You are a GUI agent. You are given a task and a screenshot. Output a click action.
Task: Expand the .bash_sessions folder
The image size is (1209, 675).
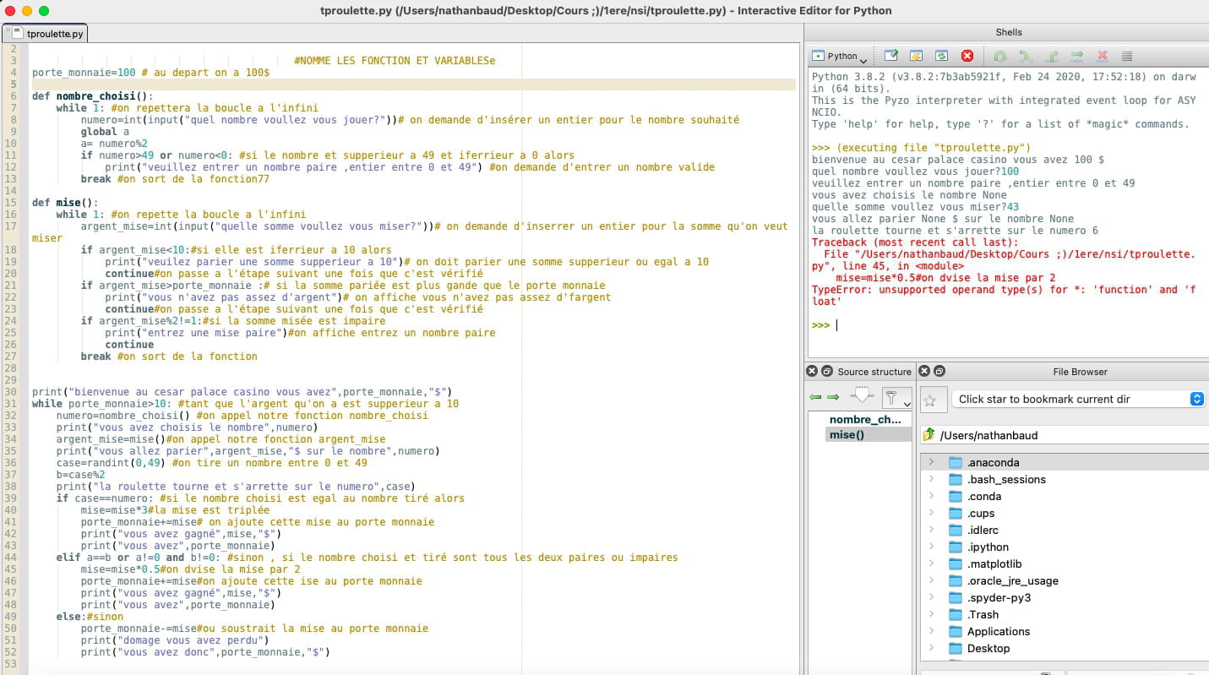[931, 479]
